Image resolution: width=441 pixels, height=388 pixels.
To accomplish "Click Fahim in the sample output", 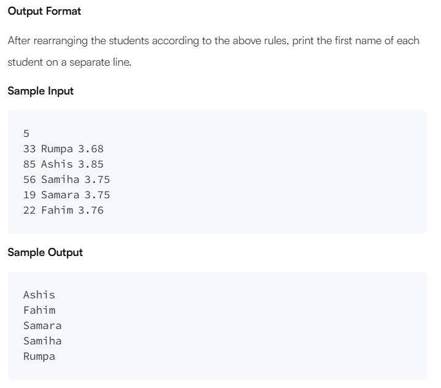I will click(x=39, y=310).
